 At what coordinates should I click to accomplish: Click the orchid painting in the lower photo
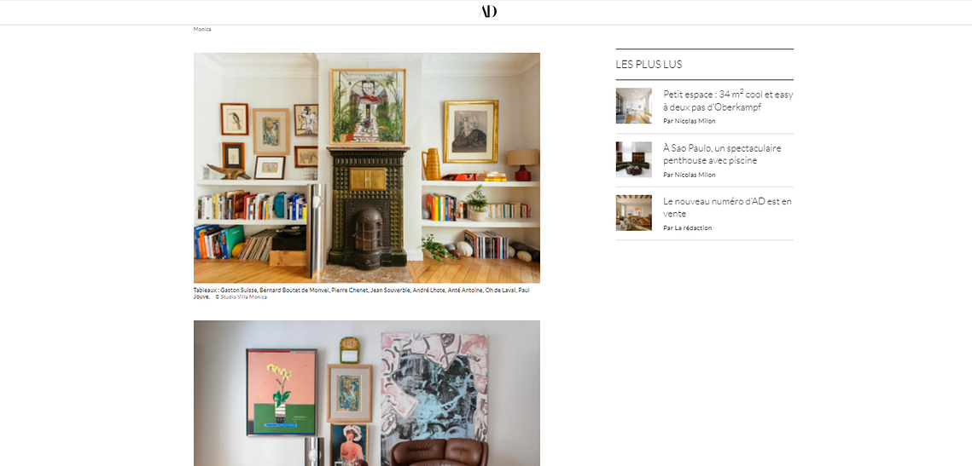(282, 393)
